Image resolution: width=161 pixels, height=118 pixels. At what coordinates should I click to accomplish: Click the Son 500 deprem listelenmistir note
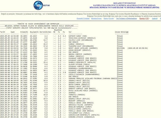(58, 28)
